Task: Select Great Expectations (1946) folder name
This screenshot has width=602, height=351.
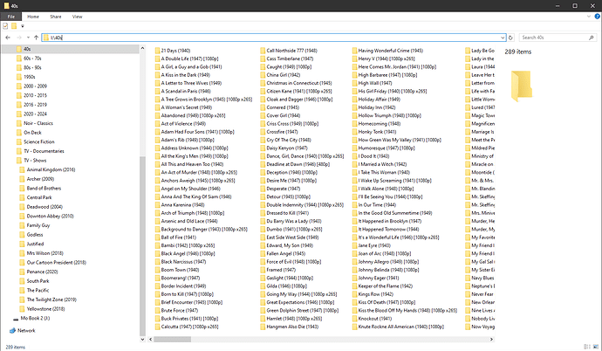Action: point(300,302)
